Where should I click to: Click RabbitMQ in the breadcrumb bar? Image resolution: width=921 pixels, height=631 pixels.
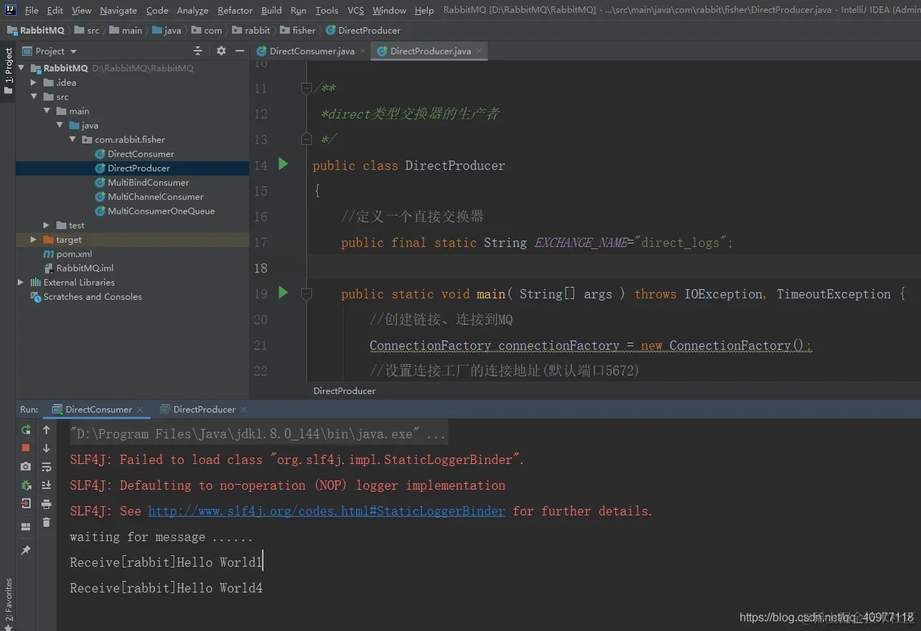(x=35, y=30)
